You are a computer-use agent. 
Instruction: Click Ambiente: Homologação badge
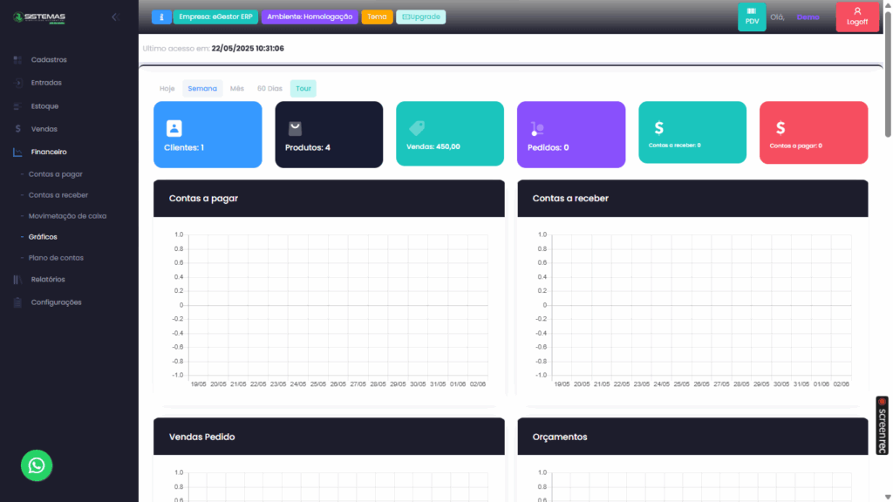pyautogui.click(x=310, y=17)
